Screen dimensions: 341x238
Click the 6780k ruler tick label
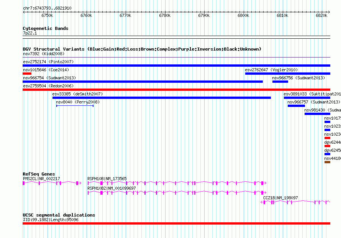[165, 15]
